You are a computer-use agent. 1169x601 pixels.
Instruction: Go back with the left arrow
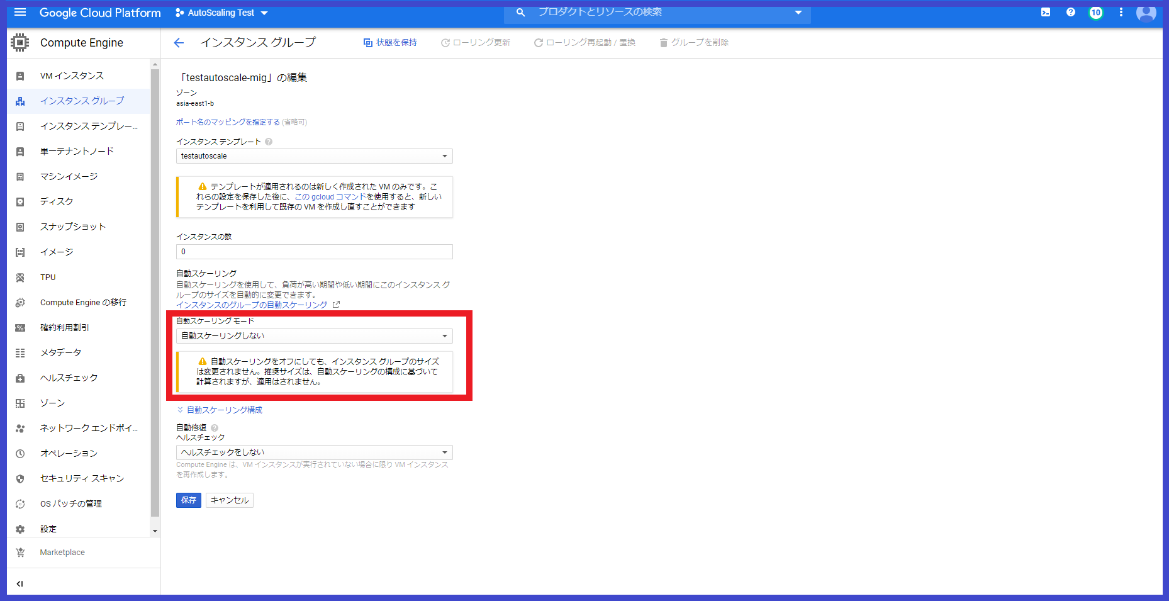179,43
